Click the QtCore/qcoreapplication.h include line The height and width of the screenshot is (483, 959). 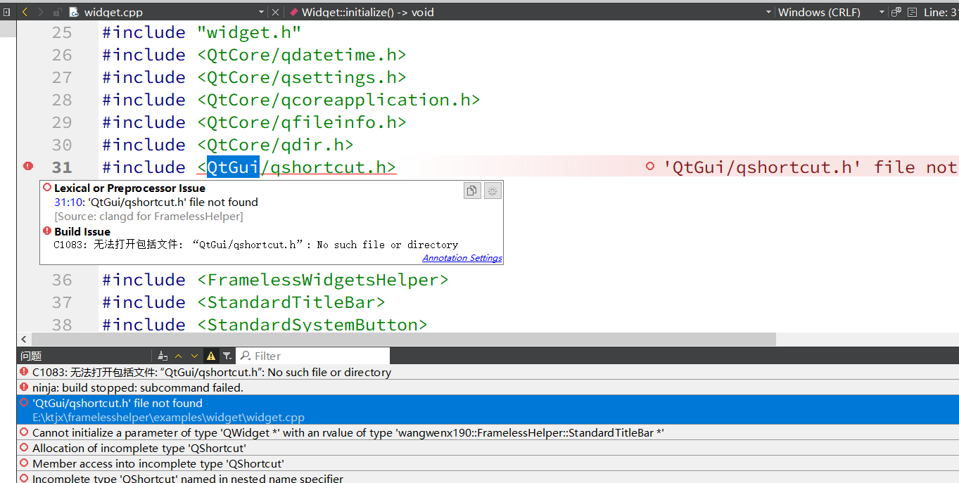click(x=291, y=100)
